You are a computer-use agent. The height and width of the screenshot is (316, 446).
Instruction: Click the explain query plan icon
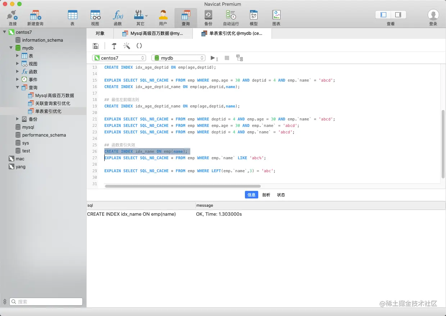point(240,58)
